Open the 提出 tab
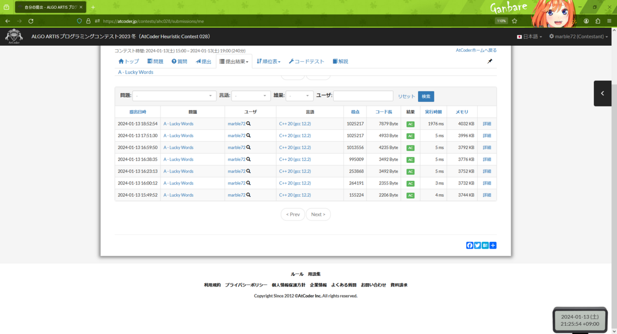 pos(204,61)
